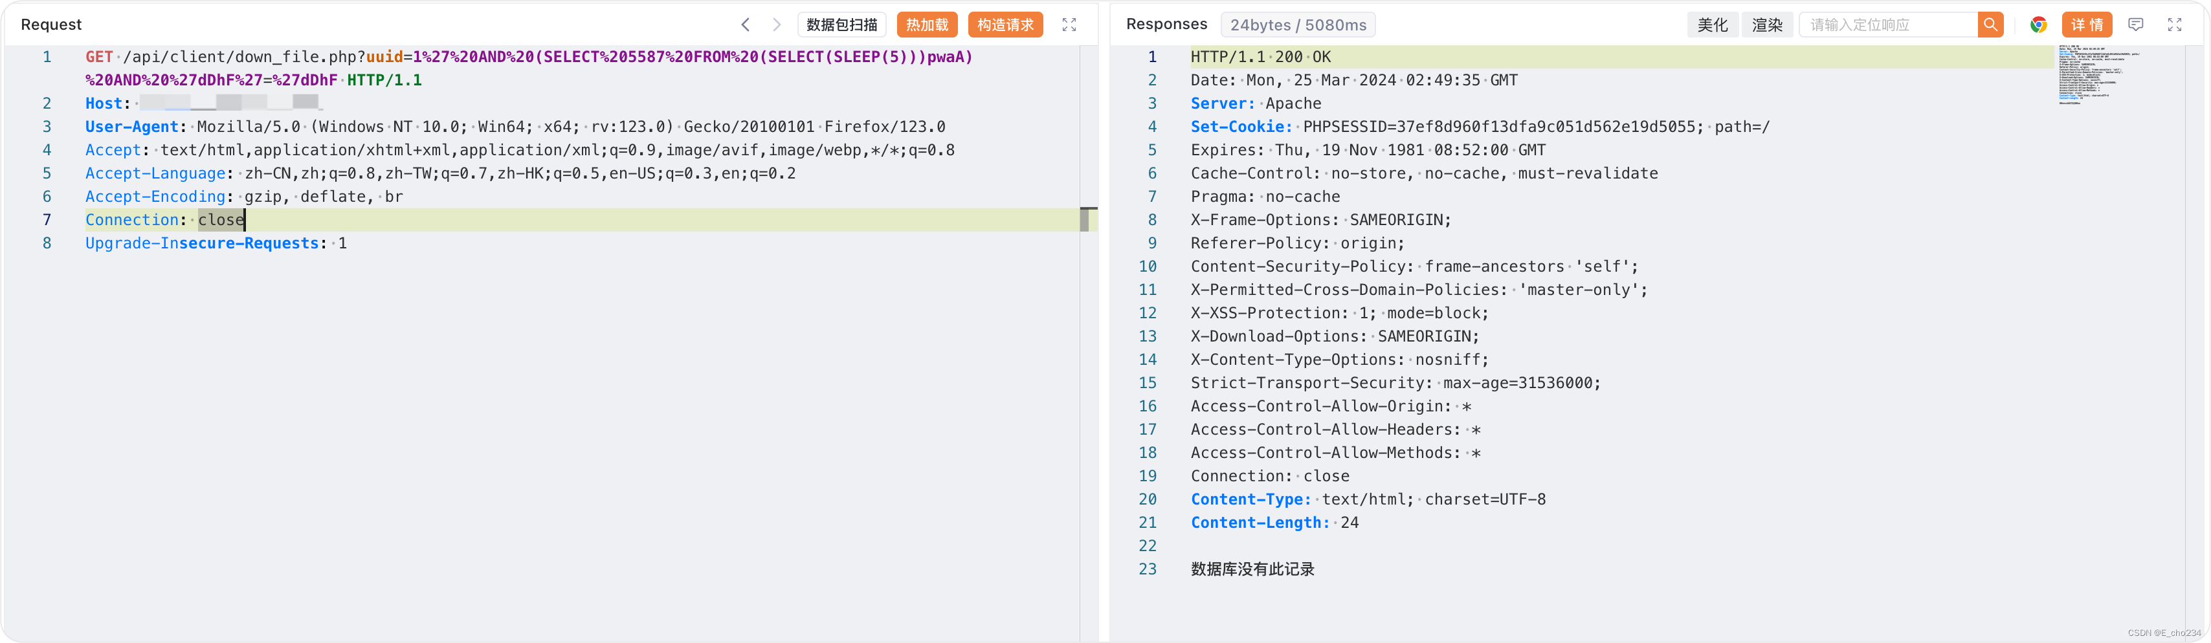Screen dimensions: 2211x643
Task: Click the GET method in request line
Action: point(98,56)
